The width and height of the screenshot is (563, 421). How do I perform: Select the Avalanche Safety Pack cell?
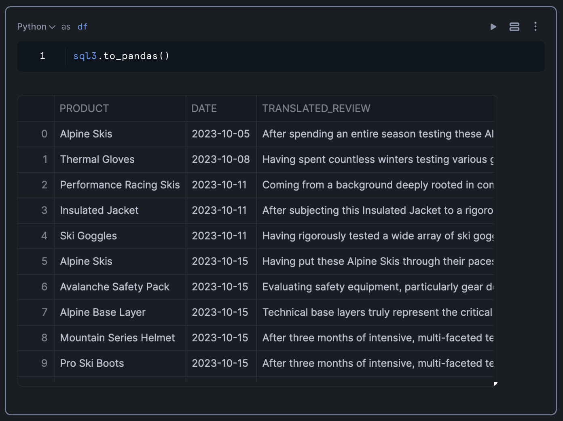[x=114, y=287]
